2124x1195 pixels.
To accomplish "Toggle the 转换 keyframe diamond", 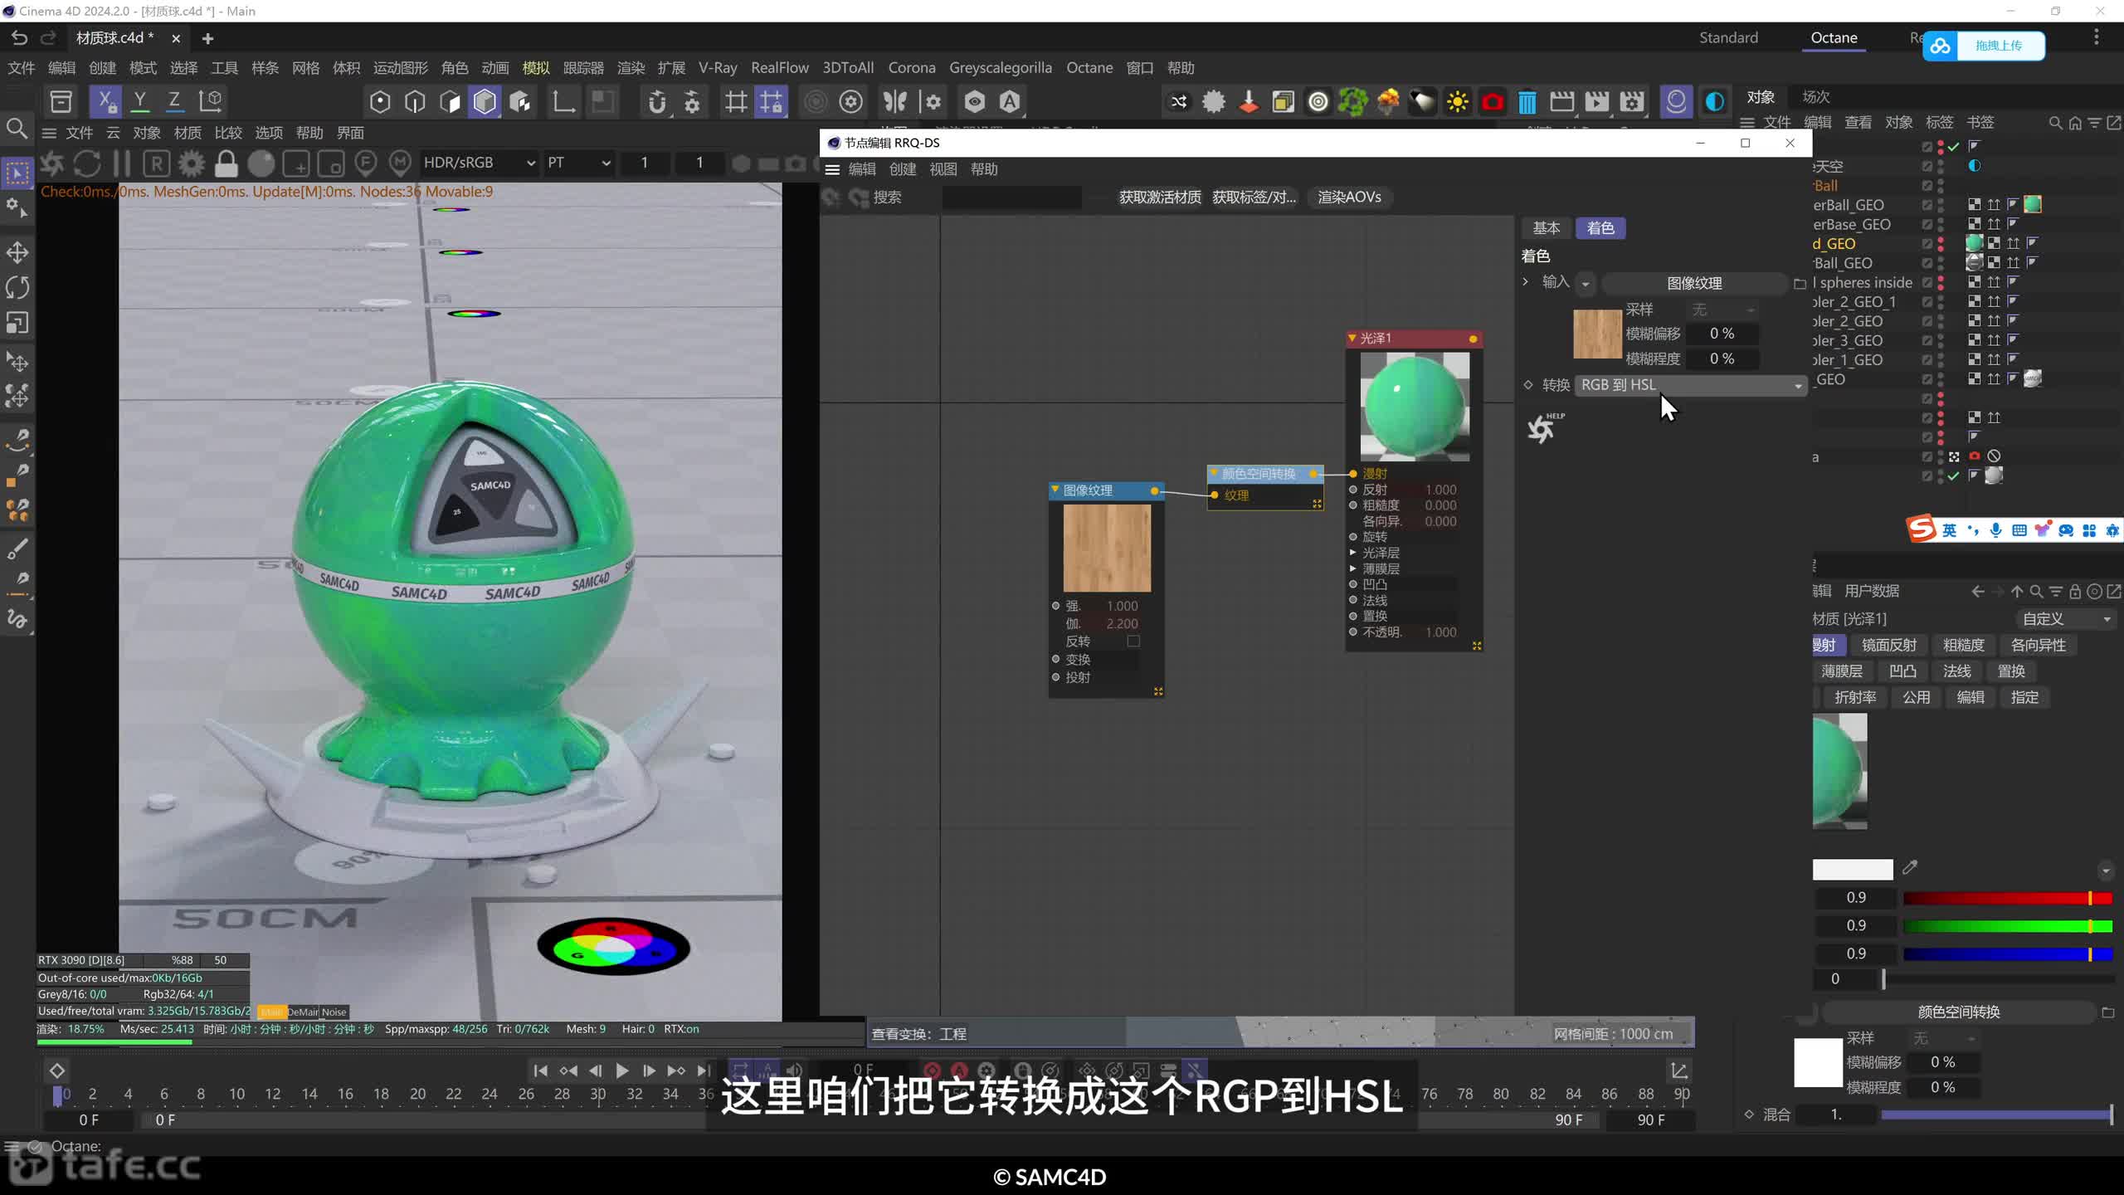I will pos(1528,385).
